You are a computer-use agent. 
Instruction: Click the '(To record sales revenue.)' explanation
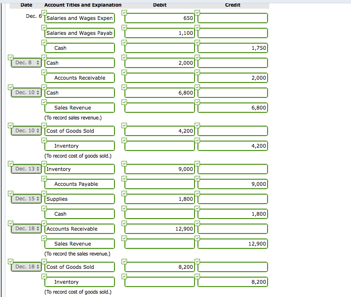click(73, 118)
